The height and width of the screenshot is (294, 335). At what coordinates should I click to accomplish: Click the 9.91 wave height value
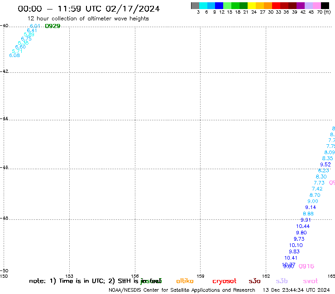pyautogui.click(x=306, y=220)
